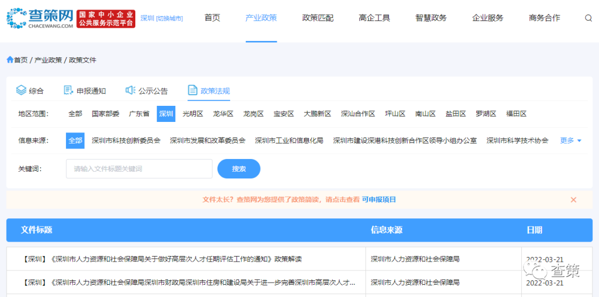The width and height of the screenshot is (599, 297).
Task: Click 产业政策 in the breadcrumb
Action: point(48,60)
